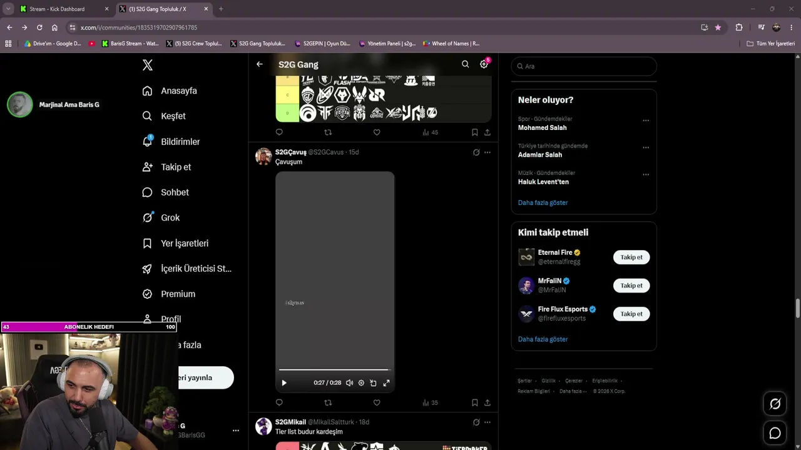The height and width of the screenshot is (450, 801).
Task: Bookmark the tier list post with 45 views
Action: (x=475, y=132)
